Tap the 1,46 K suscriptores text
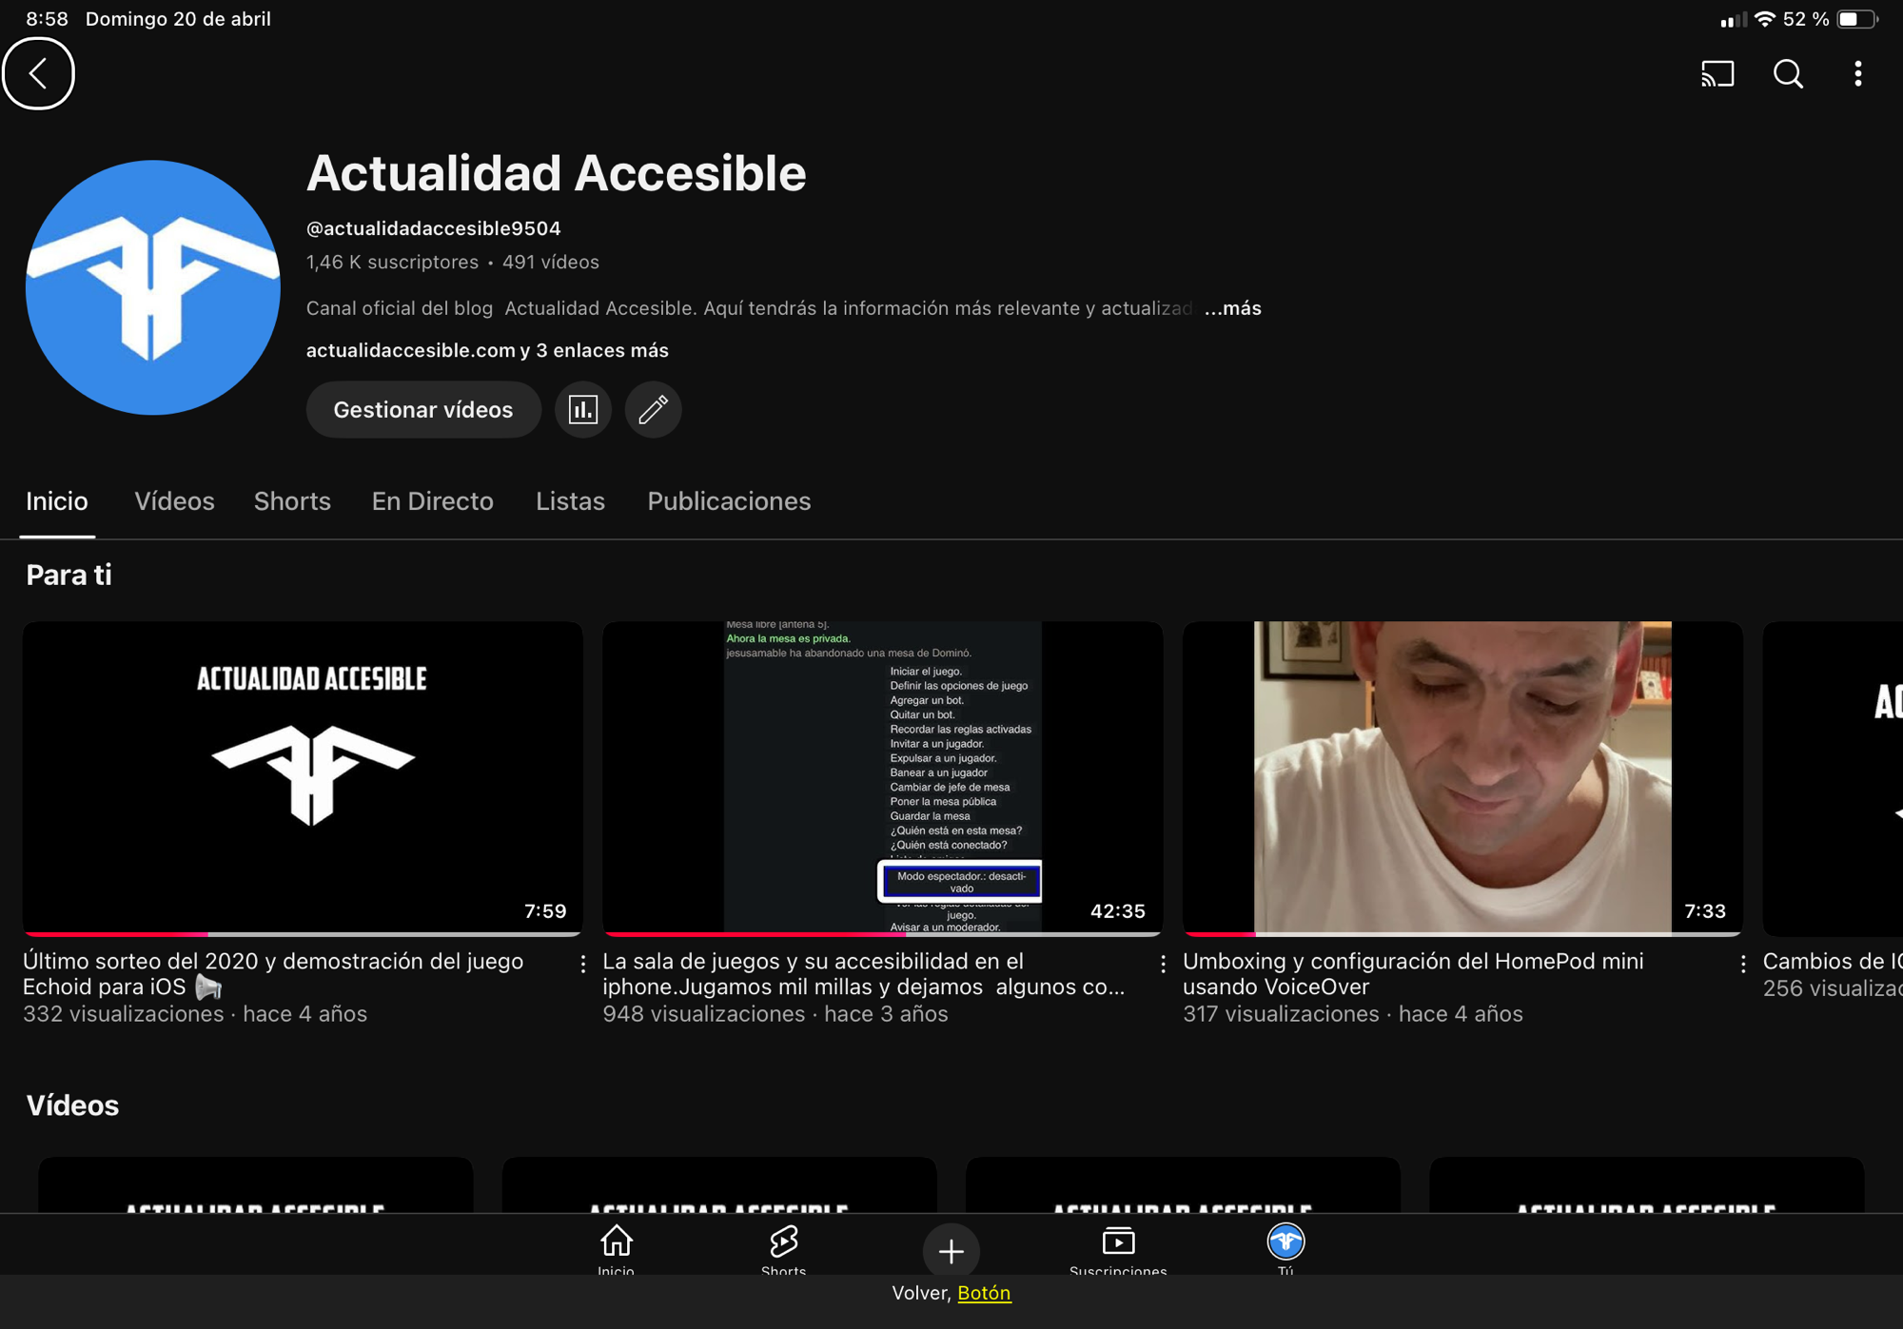Viewport: 1903px width, 1329px height. [392, 262]
